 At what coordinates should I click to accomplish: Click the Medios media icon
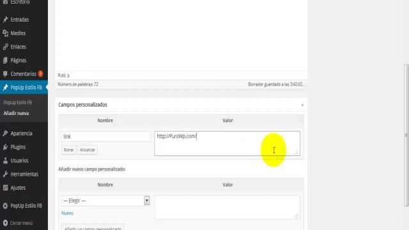pos(5,33)
